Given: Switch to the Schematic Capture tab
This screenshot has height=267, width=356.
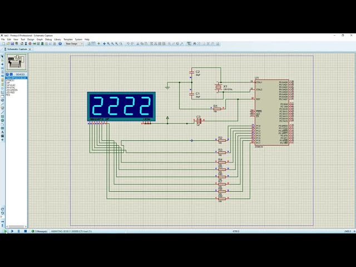Looking at the screenshot, I should (x=16, y=49).
